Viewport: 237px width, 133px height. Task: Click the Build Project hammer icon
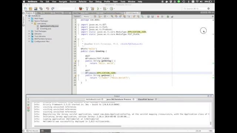click(x=87, y=8)
